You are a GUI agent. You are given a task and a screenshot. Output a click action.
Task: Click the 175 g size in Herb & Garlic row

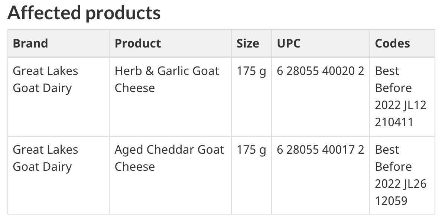click(251, 71)
